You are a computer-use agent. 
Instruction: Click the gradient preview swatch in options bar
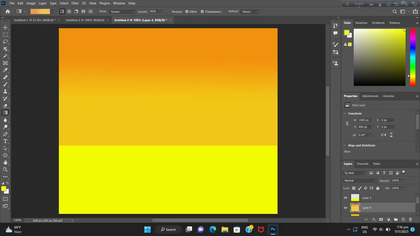40,11
